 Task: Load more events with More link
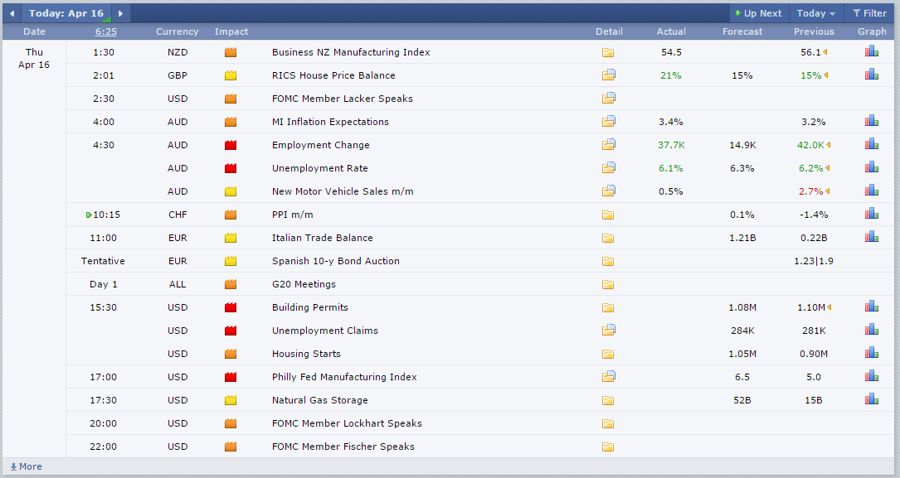coord(26,466)
